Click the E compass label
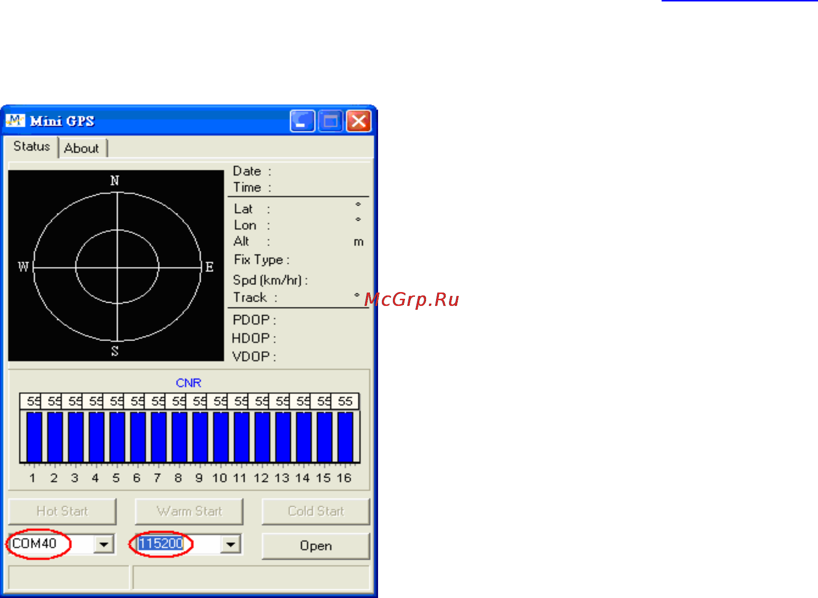Screen dimensions: 818x598 (x=209, y=267)
